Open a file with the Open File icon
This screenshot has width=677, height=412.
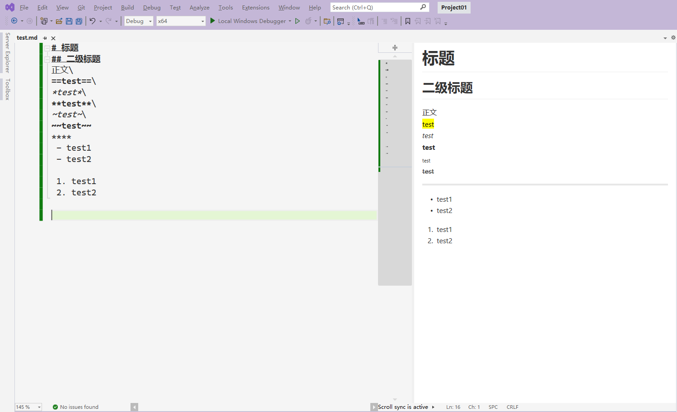click(x=59, y=21)
